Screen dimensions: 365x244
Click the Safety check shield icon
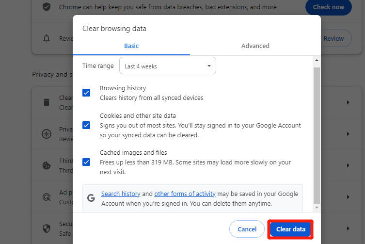(47, 7)
